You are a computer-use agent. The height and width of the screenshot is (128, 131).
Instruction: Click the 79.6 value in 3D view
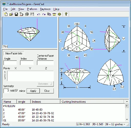click(x=5, y=46)
